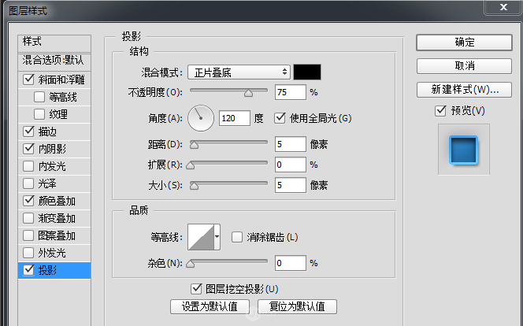Click the angle dial control
Image resolution: width=523 pixels, height=326 pixels.
click(x=201, y=118)
